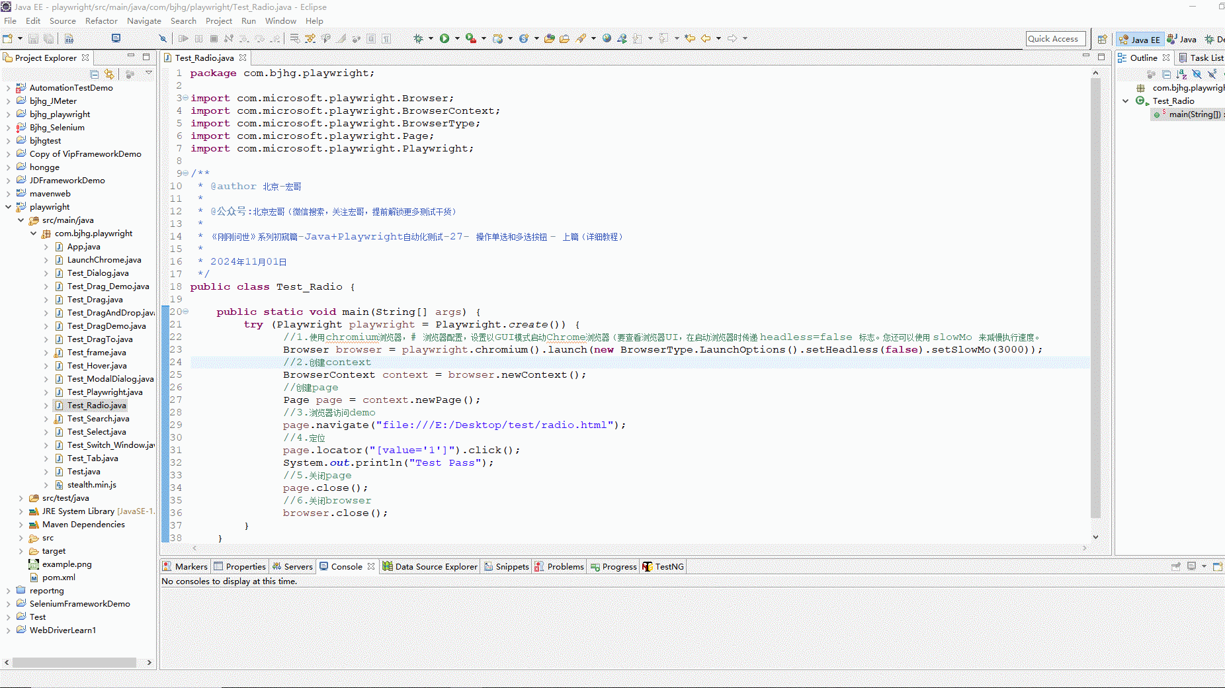Viewport: 1225px width, 688px height.
Task: Switch to the Java perspective
Action: tap(1182, 39)
